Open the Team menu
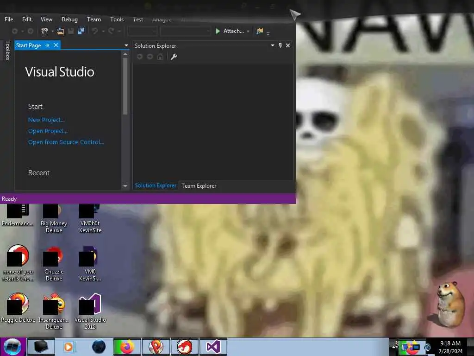Image resolution: width=474 pixels, height=356 pixels. (94, 19)
